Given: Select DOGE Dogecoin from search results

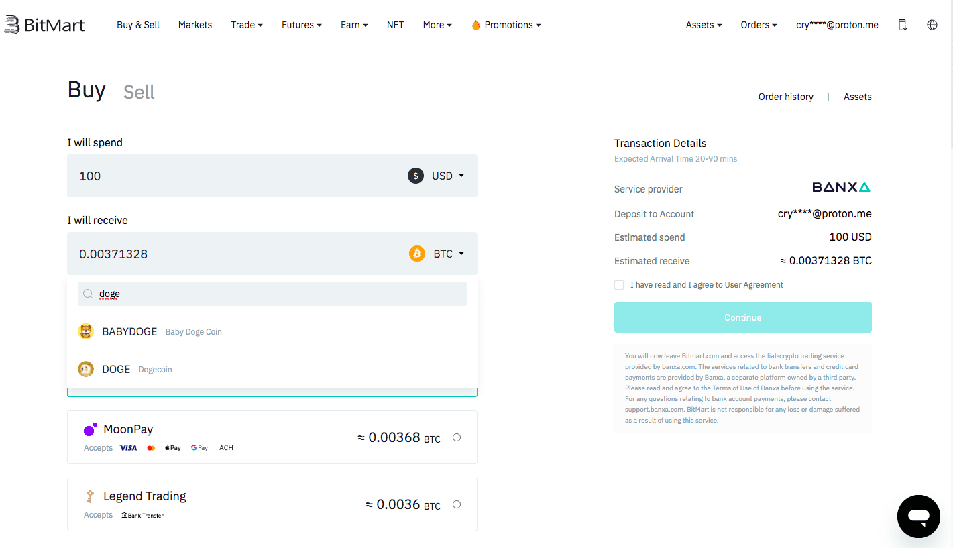Looking at the screenshot, I should coord(272,369).
